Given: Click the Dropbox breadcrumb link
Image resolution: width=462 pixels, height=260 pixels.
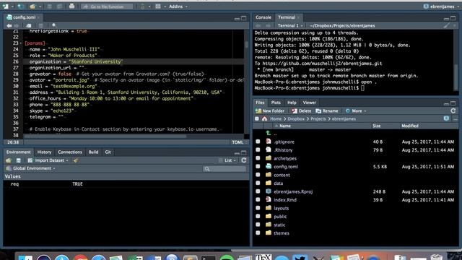Looking at the screenshot, I should (296, 118).
